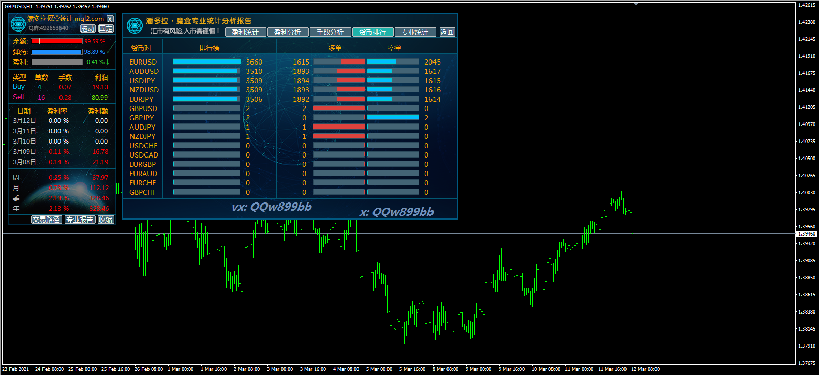Select the USDJPY currency pair label
This screenshot has width=820, height=376.
click(142, 81)
